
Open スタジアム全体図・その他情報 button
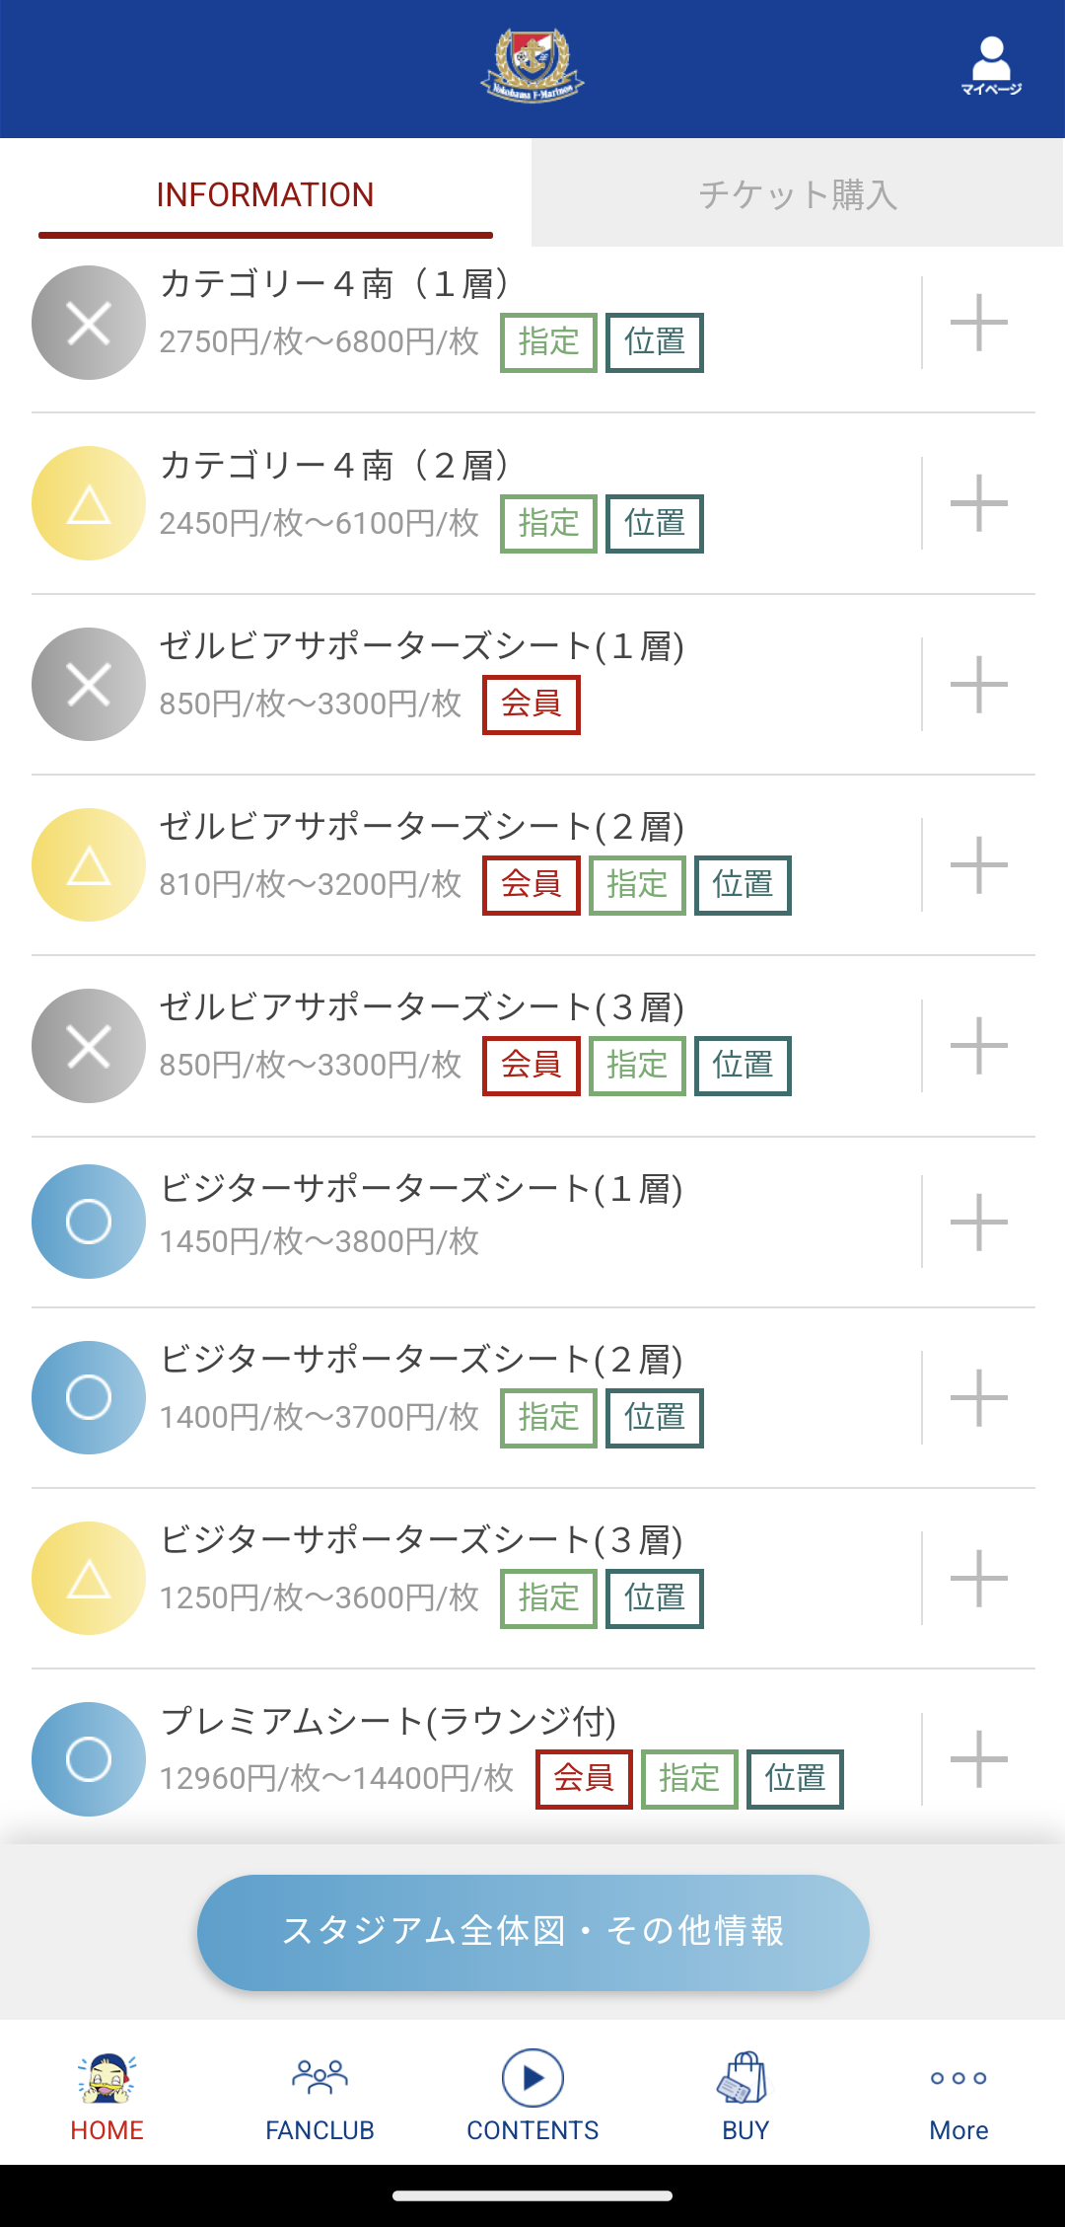532,1932
